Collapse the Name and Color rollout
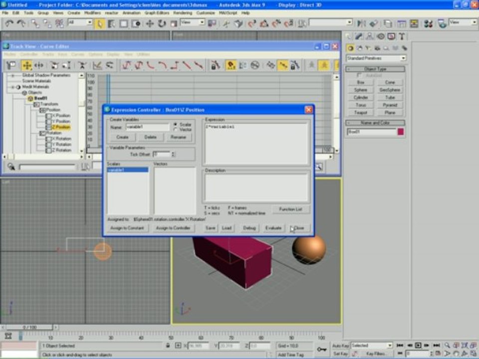This screenshot has width=479, height=359. (375, 123)
